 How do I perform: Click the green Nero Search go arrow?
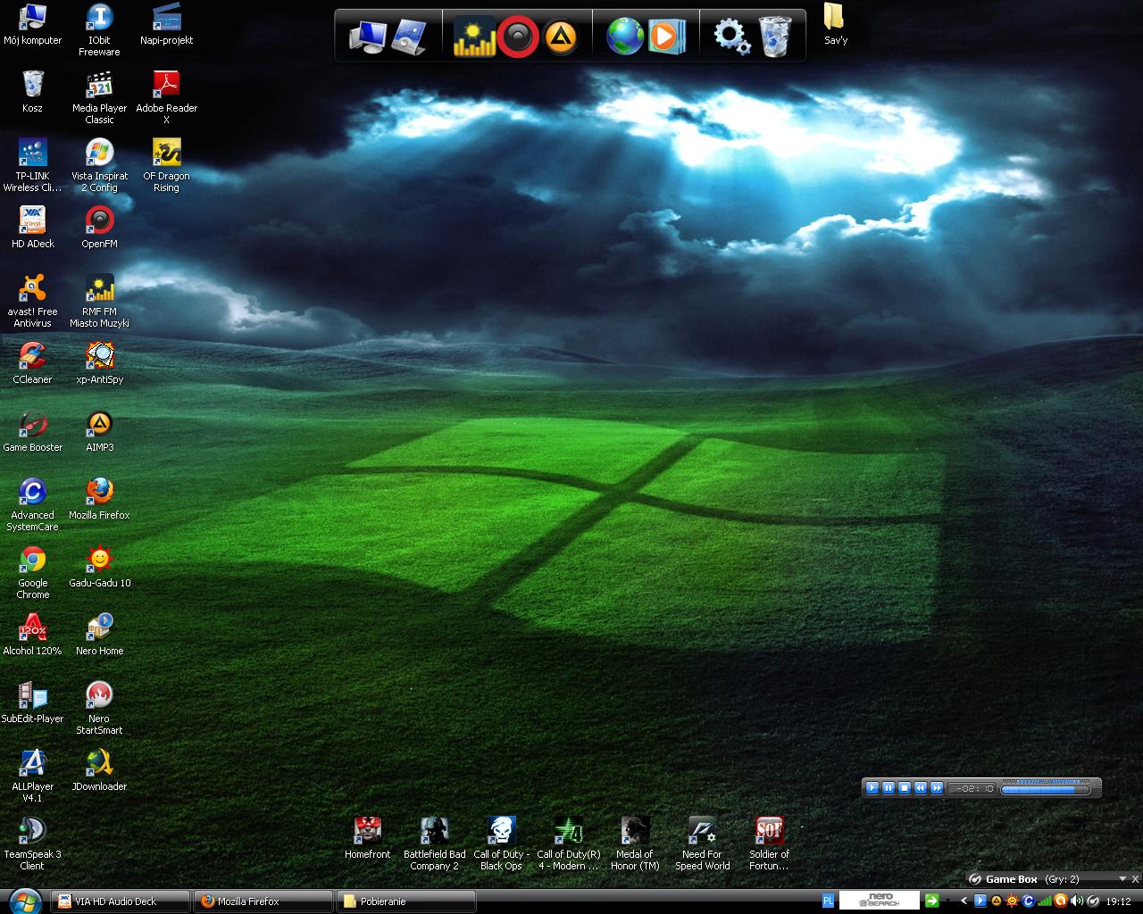pyautogui.click(x=931, y=901)
